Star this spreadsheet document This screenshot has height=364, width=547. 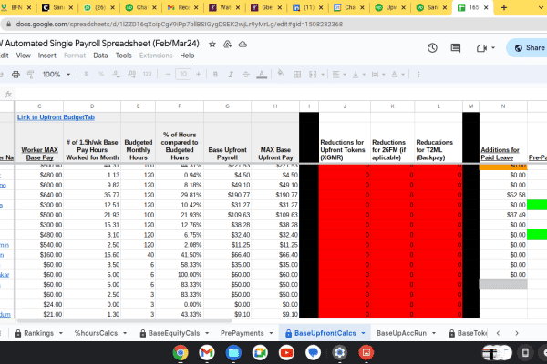212,45
